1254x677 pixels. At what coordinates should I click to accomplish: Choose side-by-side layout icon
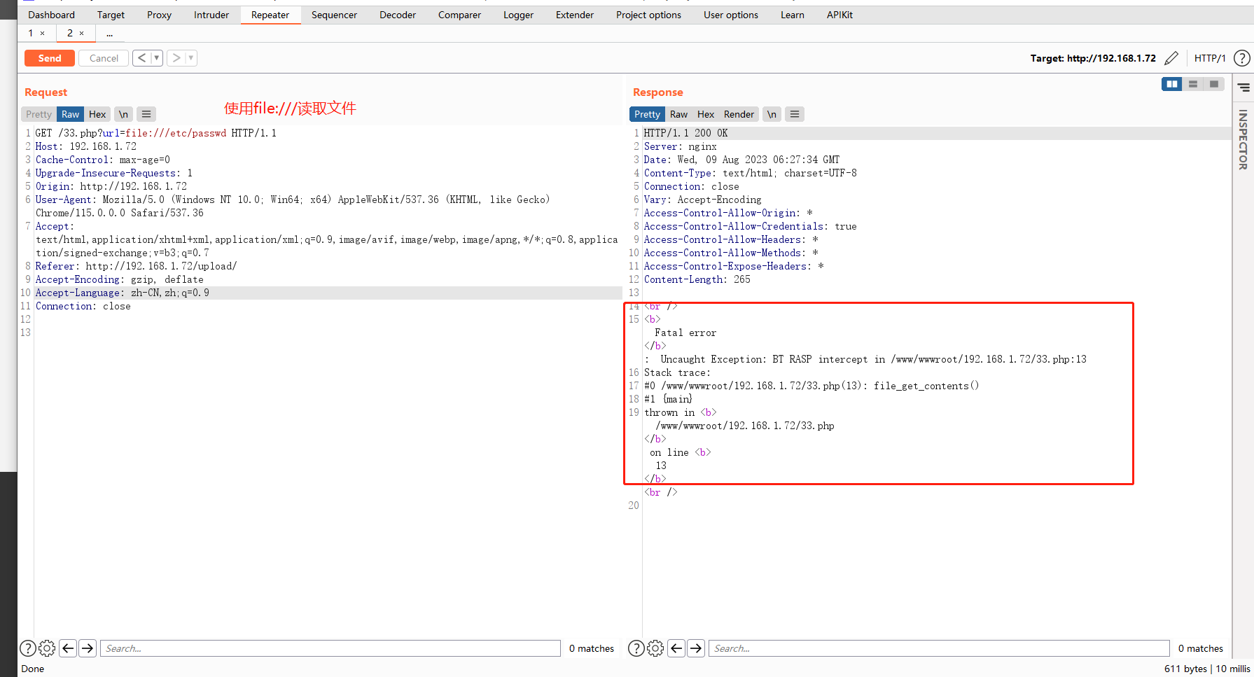(1171, 84)
